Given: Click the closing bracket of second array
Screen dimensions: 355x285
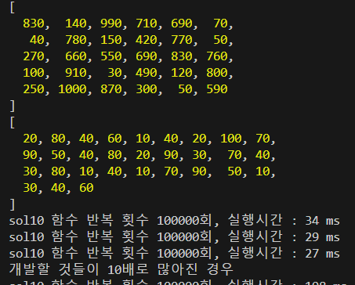Looking at the screenshot, I should point(13,204).
